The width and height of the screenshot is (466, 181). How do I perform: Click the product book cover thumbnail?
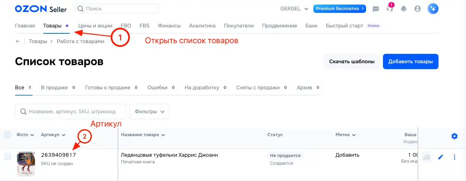pos(26,164)
